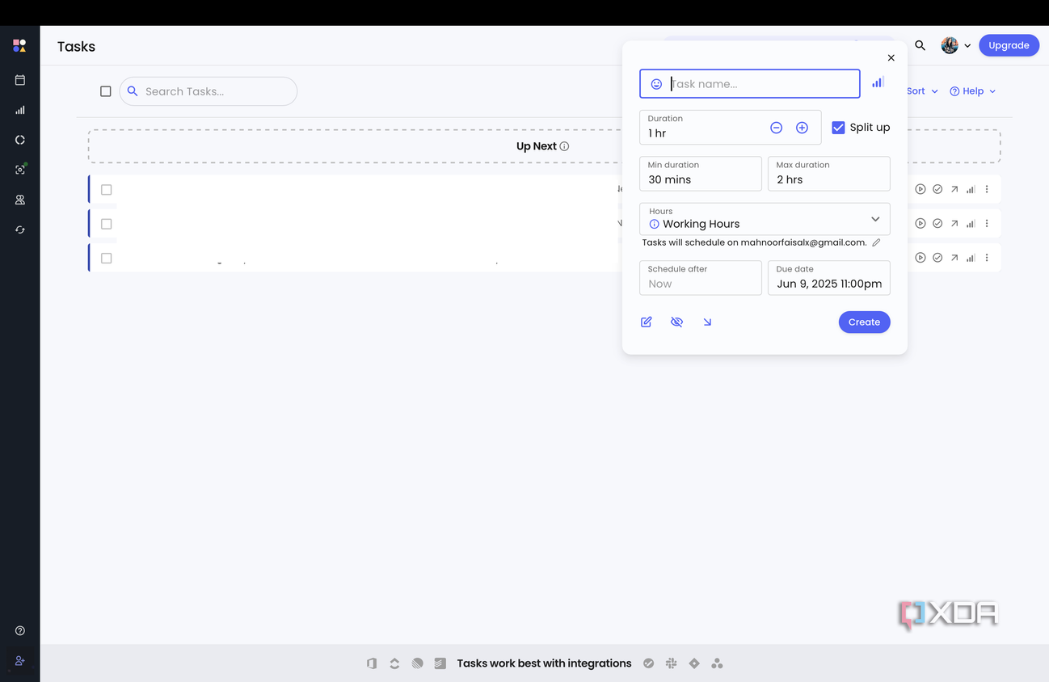
Task: Toggle the crossed-out eye visibility icon
Action: pyautogui.click(x=677, y=322)
